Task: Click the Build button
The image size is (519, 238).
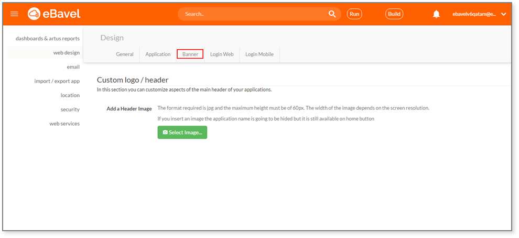Action: click(394, 14)
